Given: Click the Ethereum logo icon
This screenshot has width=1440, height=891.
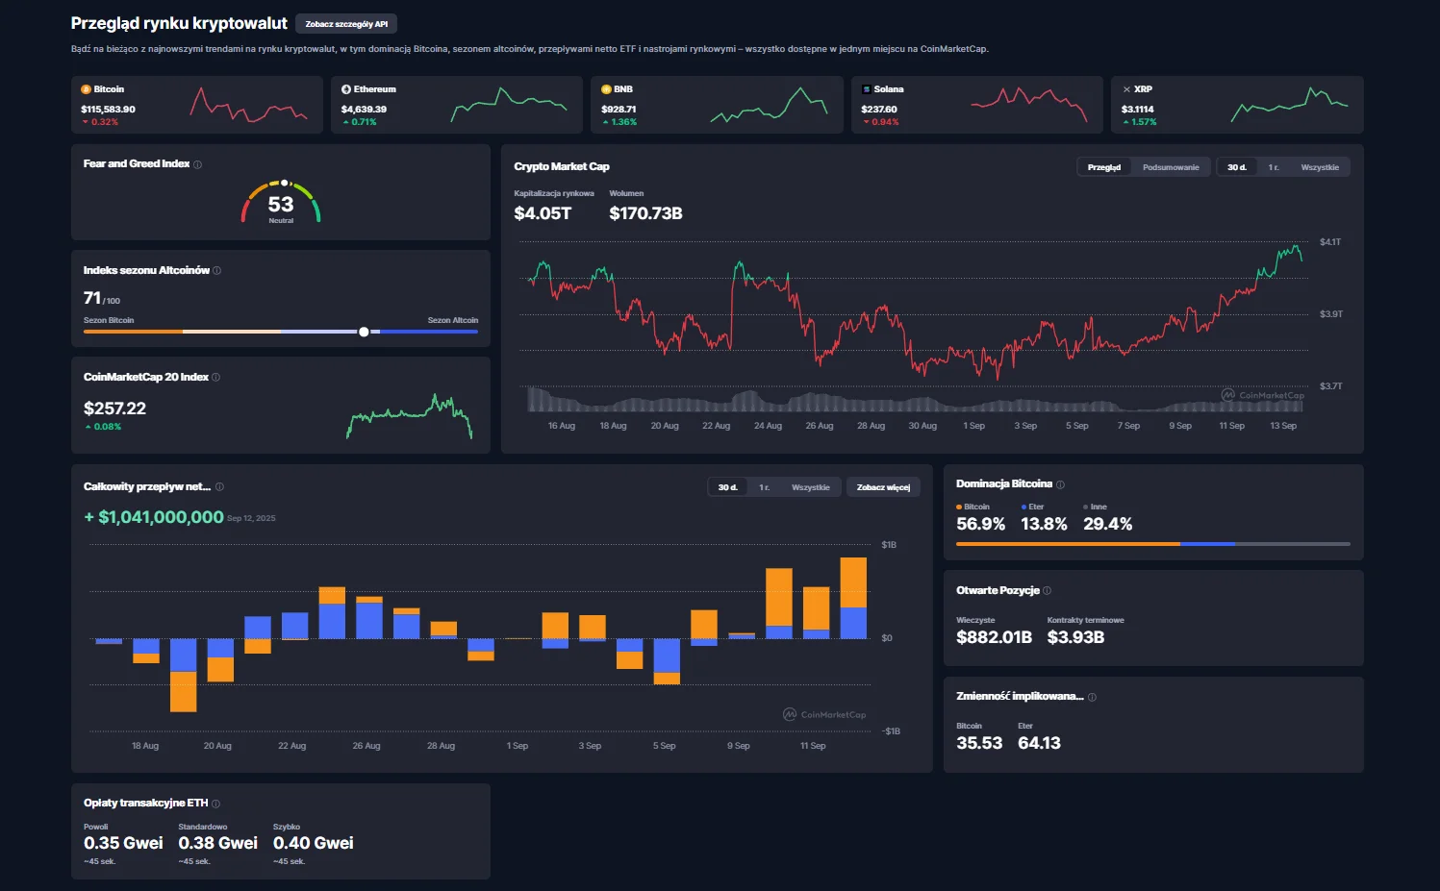Looking at the screenshot, I should click(x=346, y=89).
